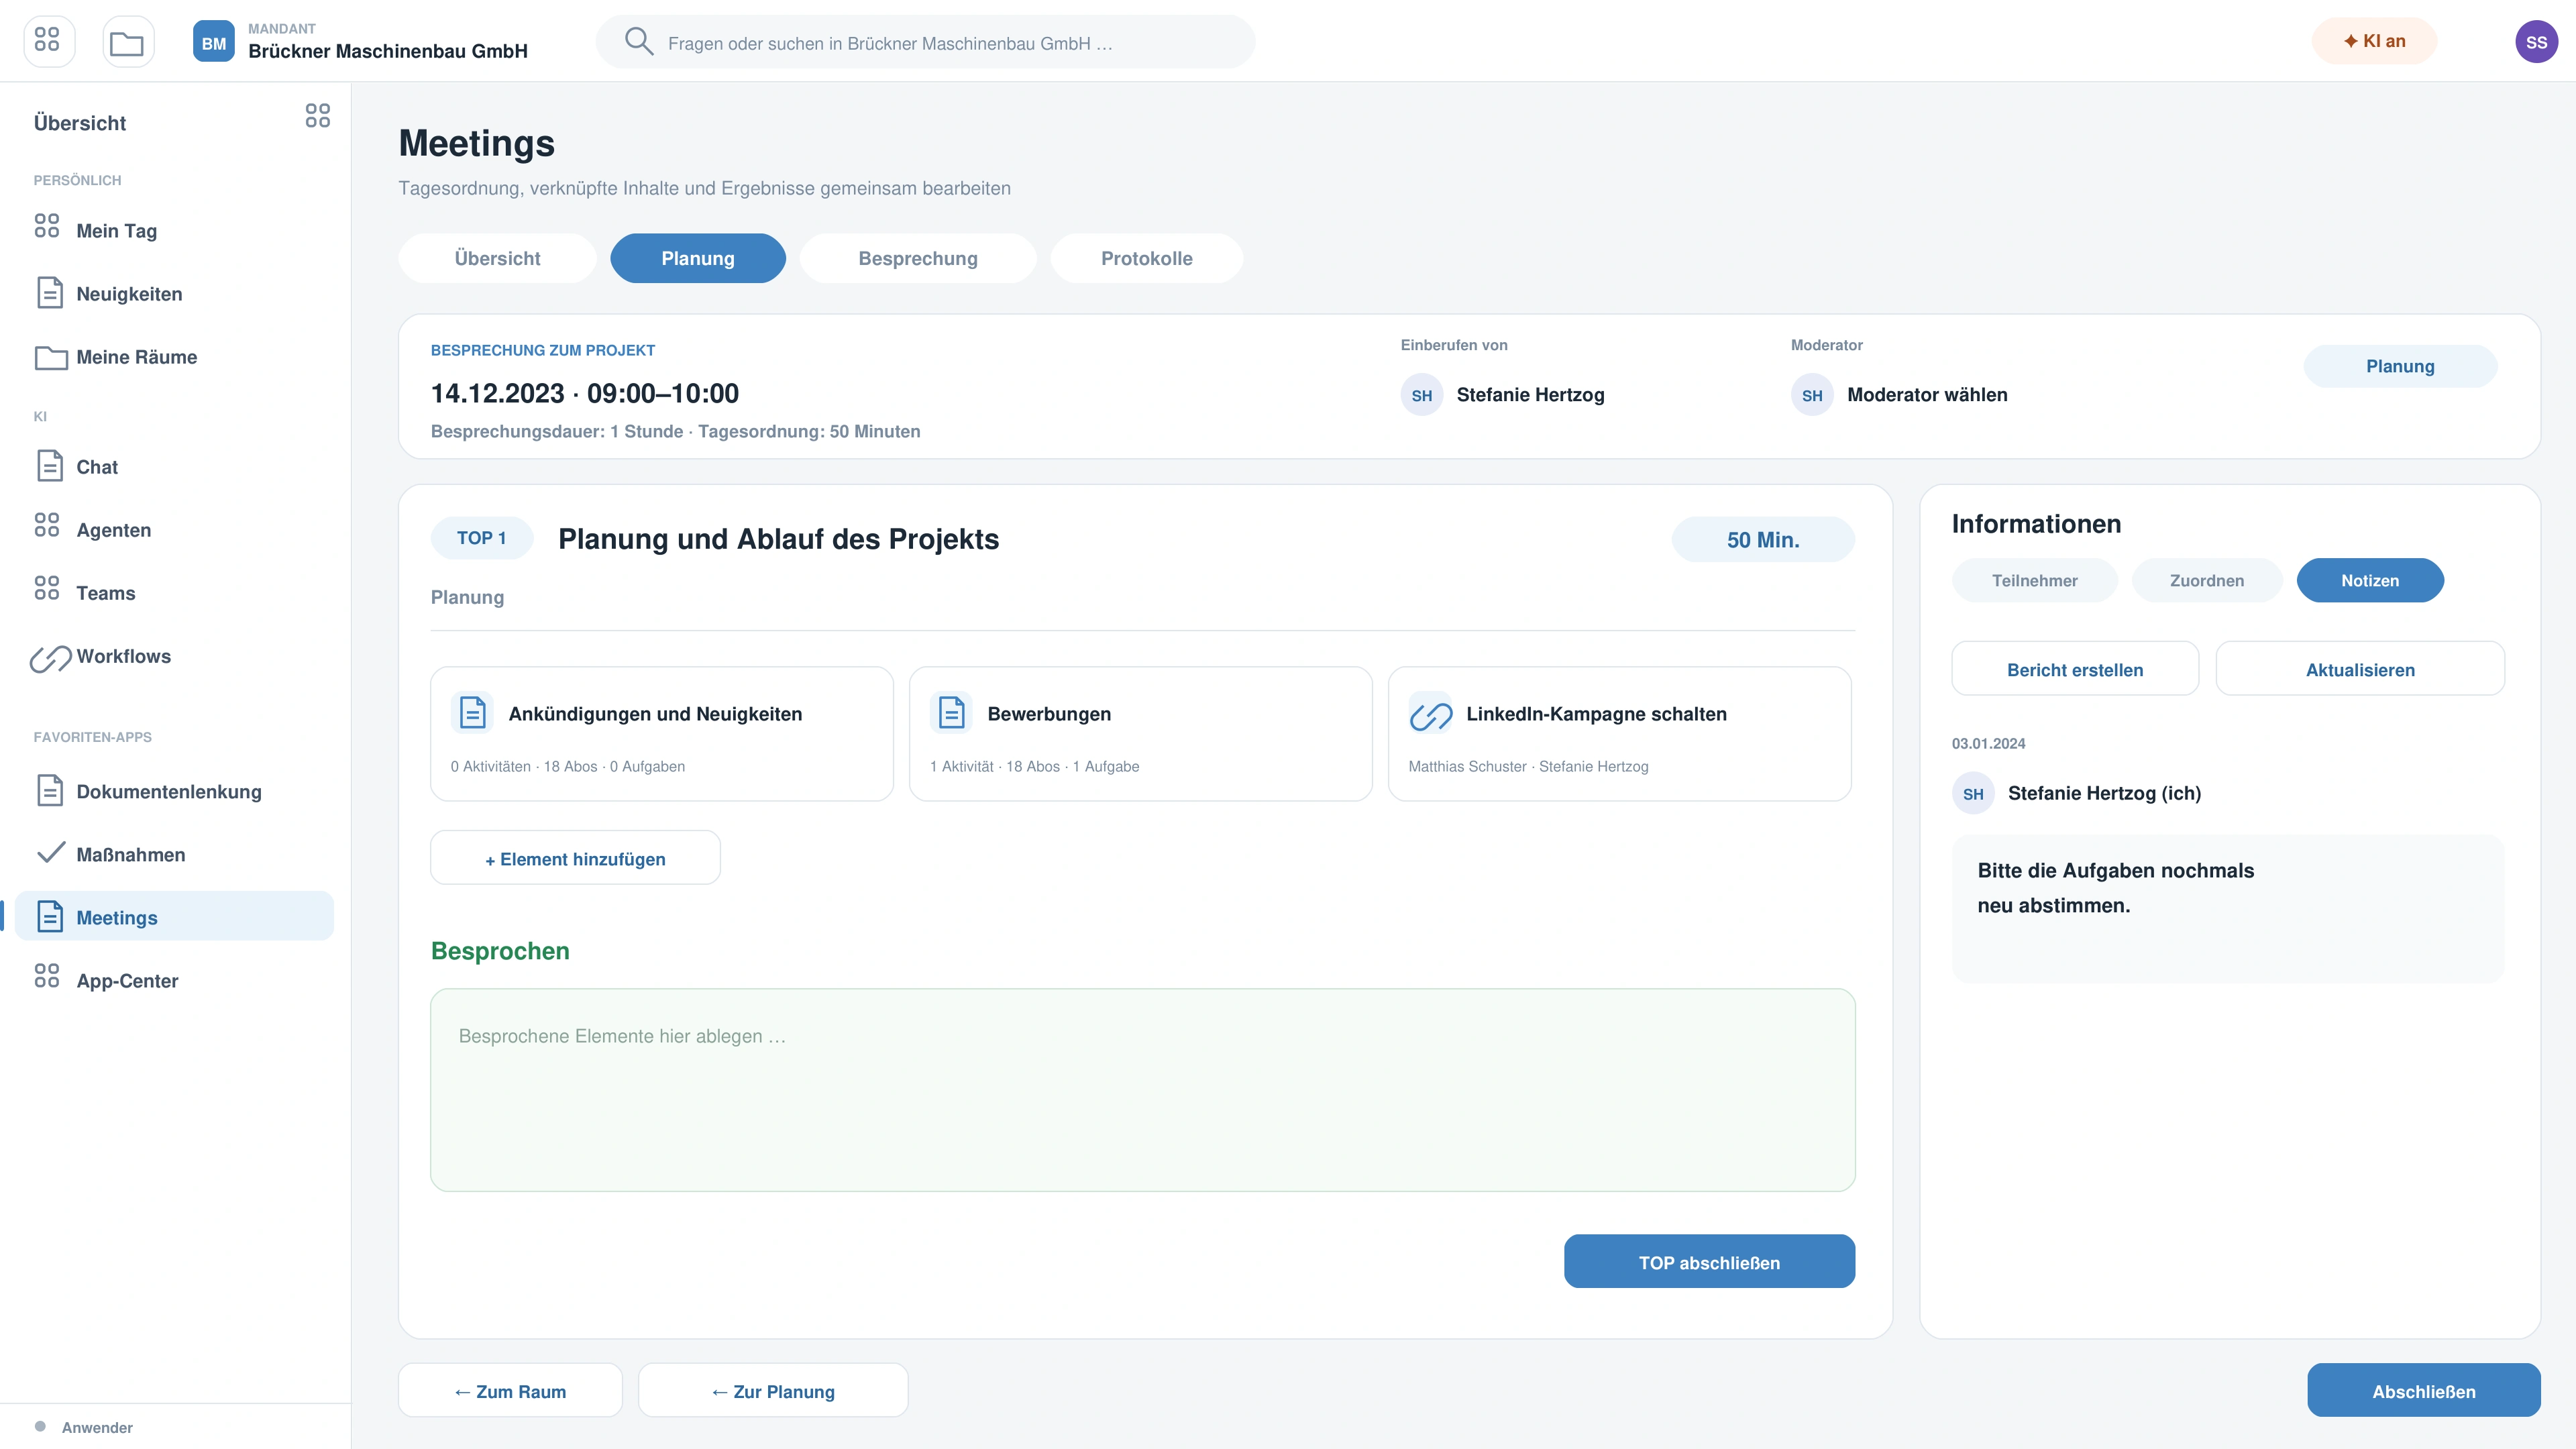Click the BM mandant logo badge
This screenshot has width=2576, height=1449.
(x=213, y=42)
